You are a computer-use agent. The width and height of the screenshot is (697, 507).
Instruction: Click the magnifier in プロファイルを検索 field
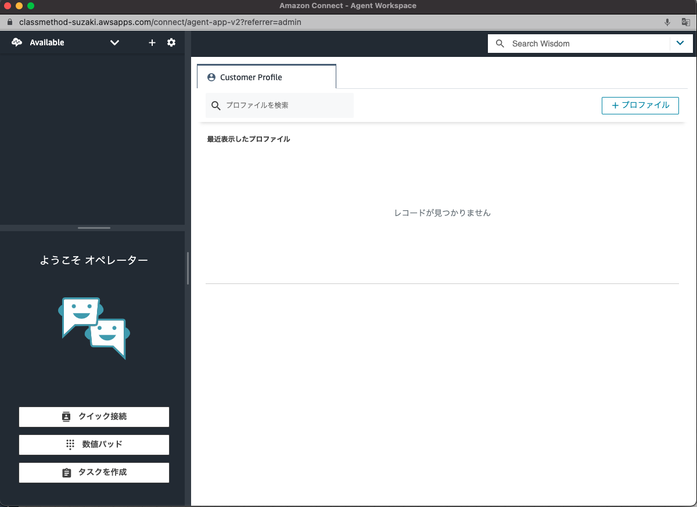pos(215,105)
